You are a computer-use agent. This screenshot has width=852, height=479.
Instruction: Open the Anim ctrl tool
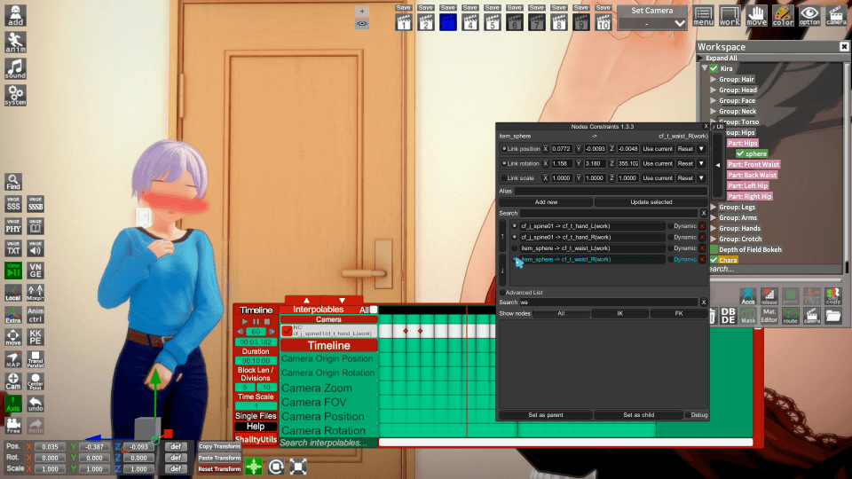tap(35, 315)
